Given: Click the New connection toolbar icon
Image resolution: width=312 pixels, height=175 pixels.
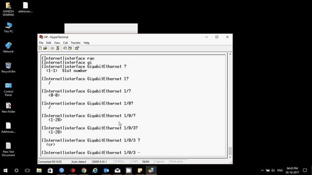Looking at the screenshot, I should 40,48.
